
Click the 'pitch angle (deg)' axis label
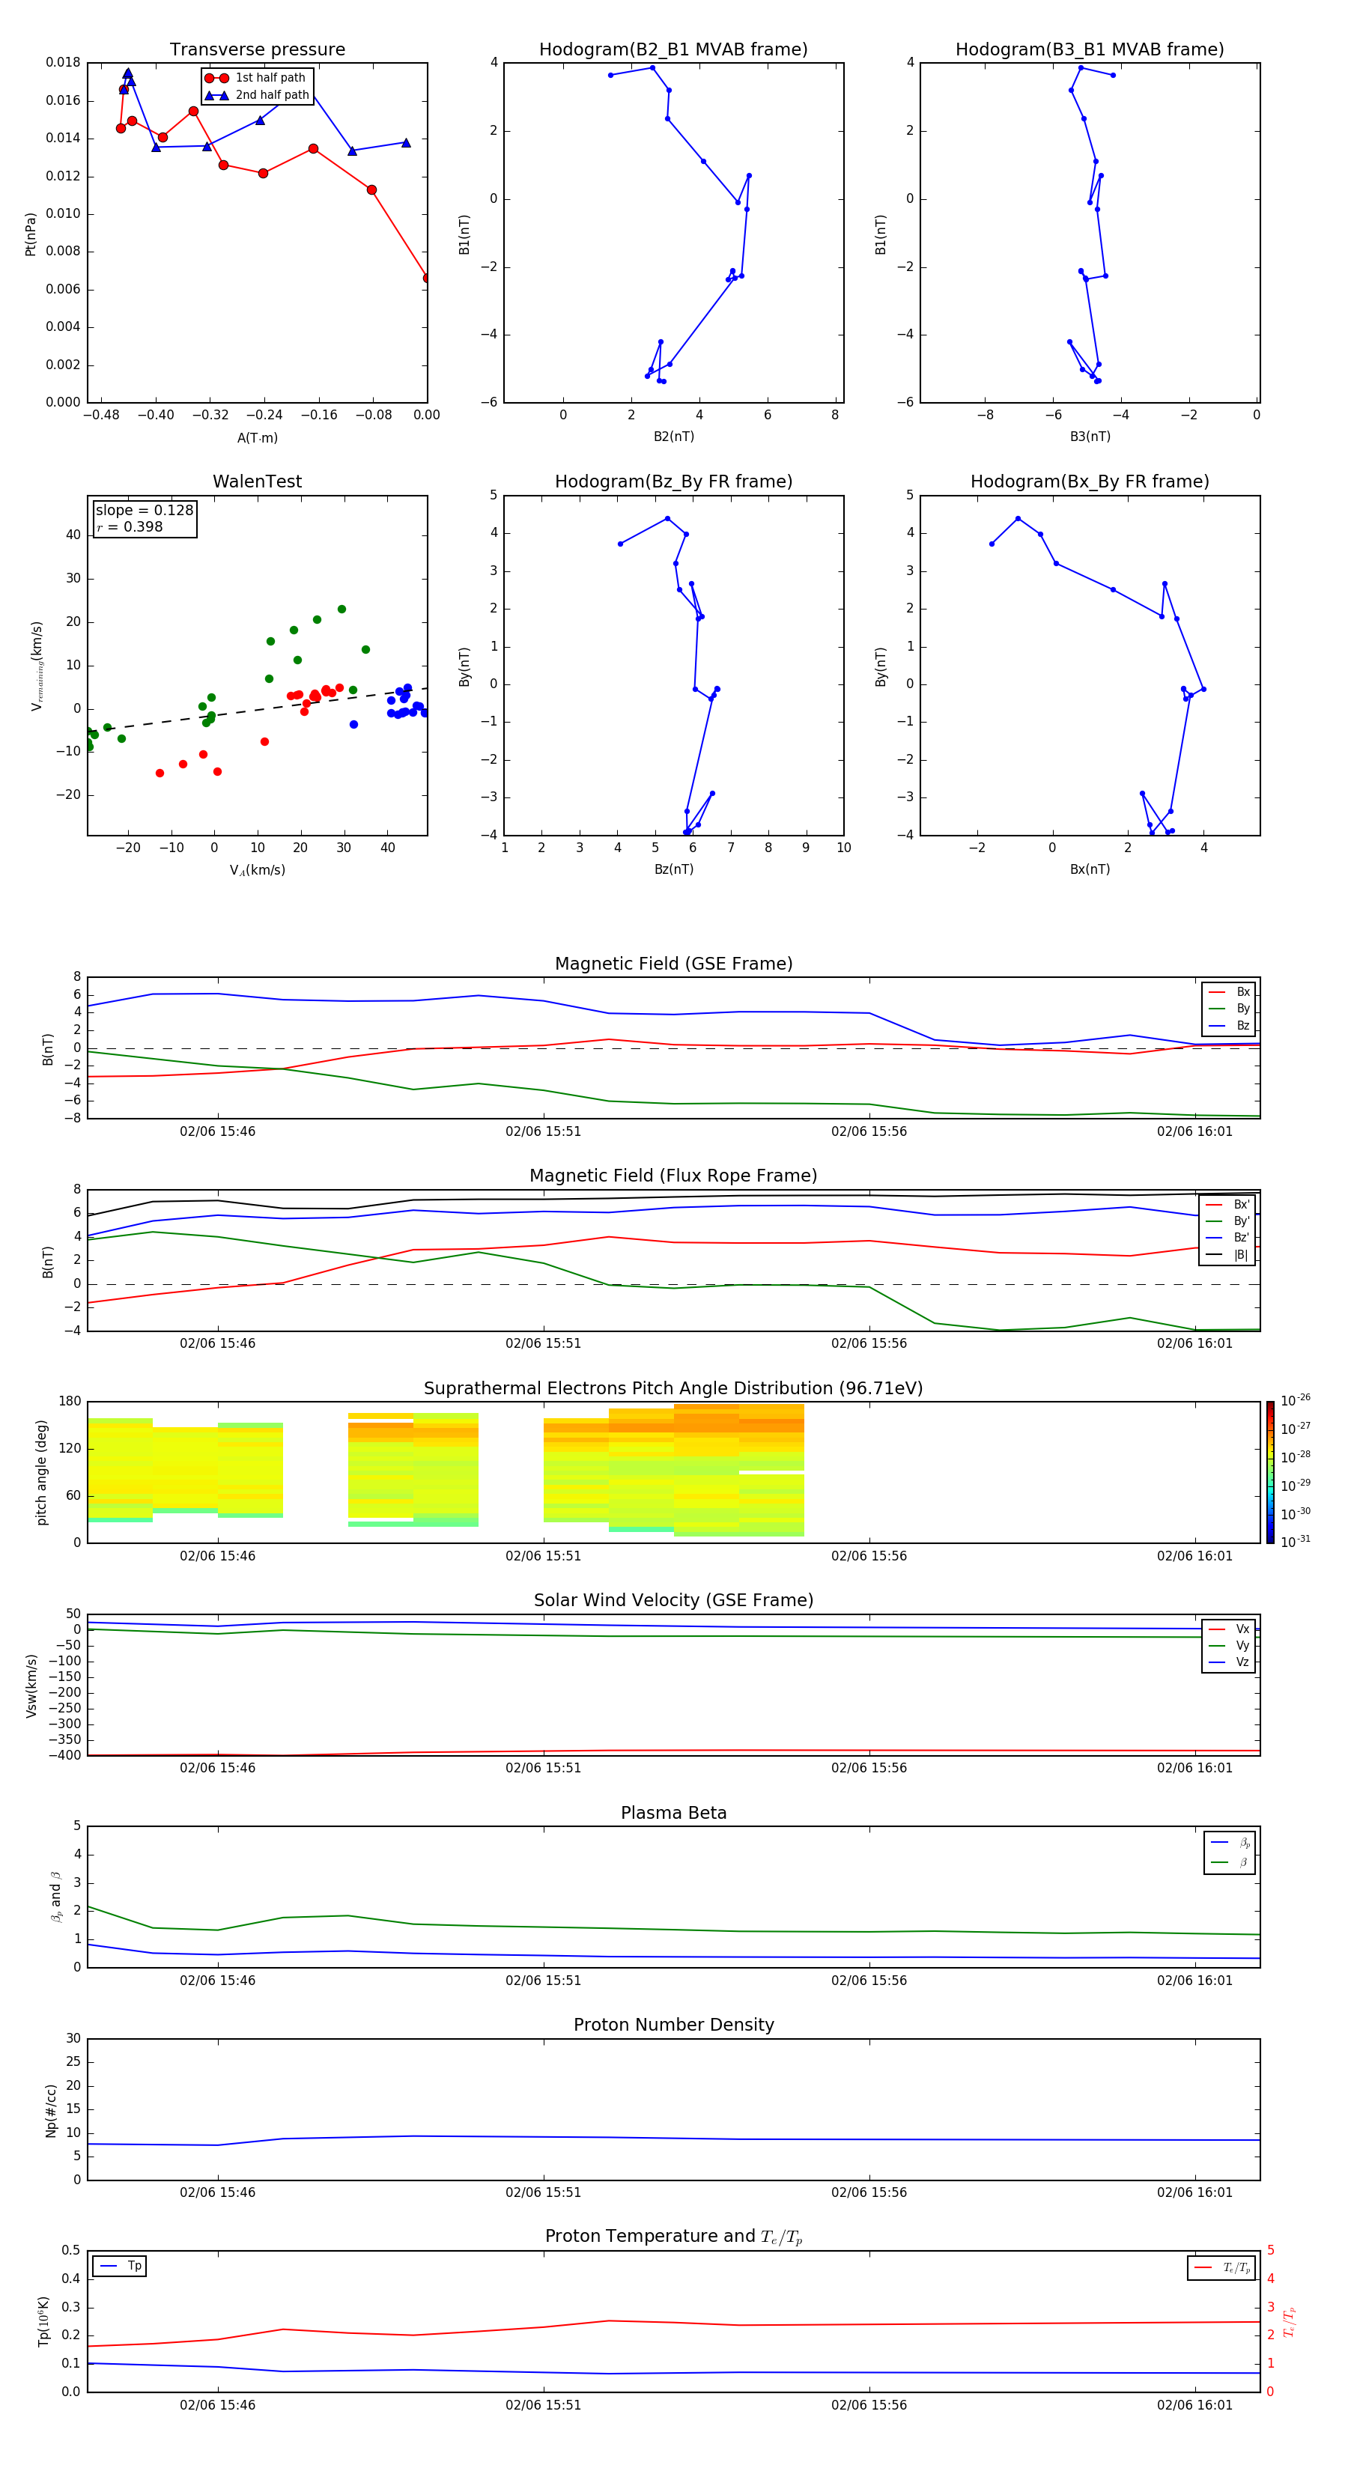41,1471
